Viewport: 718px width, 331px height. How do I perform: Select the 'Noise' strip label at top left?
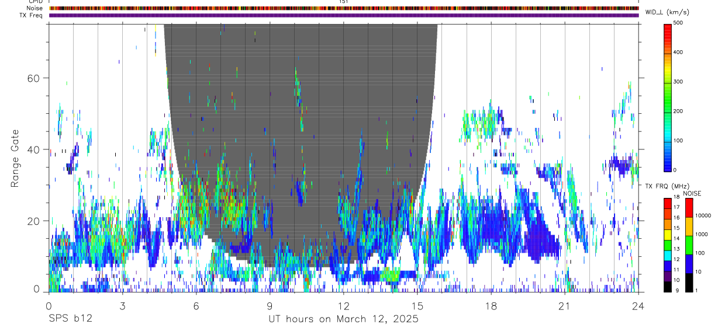coord(35,8)
